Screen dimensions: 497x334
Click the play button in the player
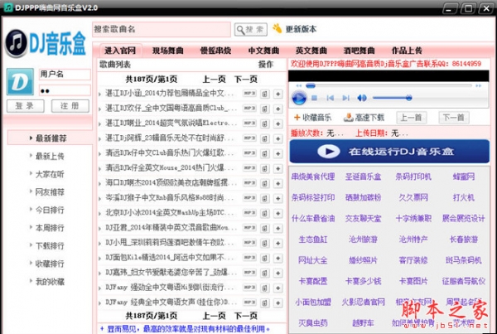pyautogui.click(x=298, y=98)
